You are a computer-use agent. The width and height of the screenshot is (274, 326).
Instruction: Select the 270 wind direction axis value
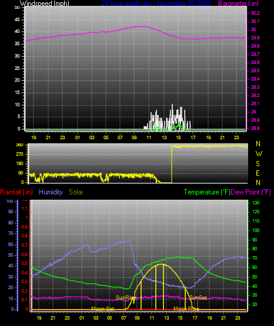point(19,154)
